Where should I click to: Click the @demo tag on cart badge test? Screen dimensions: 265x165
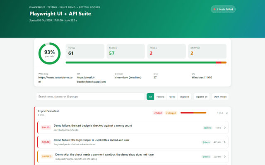[x=207, y=128]
